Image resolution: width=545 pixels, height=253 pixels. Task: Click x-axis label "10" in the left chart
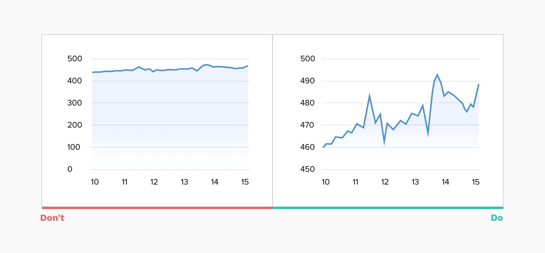point(95,182)
